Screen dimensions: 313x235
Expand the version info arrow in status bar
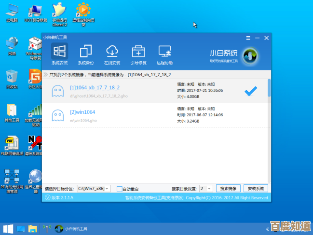[48, 198]
